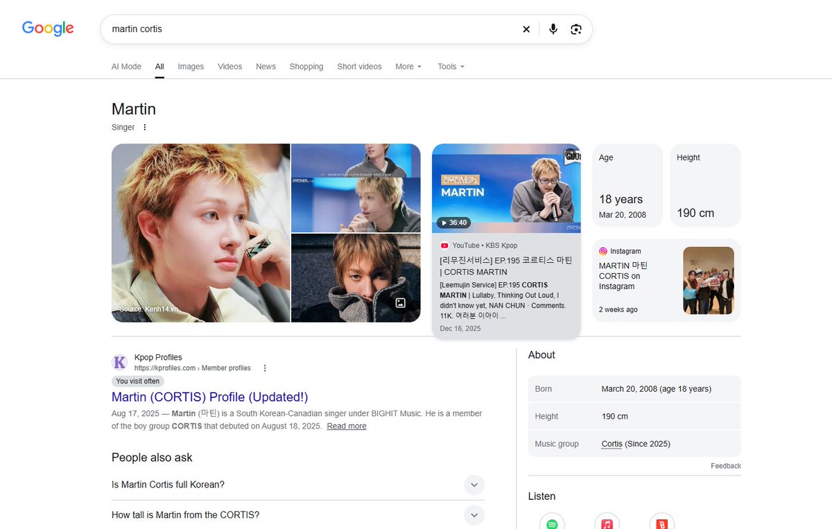Viewport: 832px width, 529px height.
Task: Click the Kpop Profiles favicon
Action: (x=120, y=362)
